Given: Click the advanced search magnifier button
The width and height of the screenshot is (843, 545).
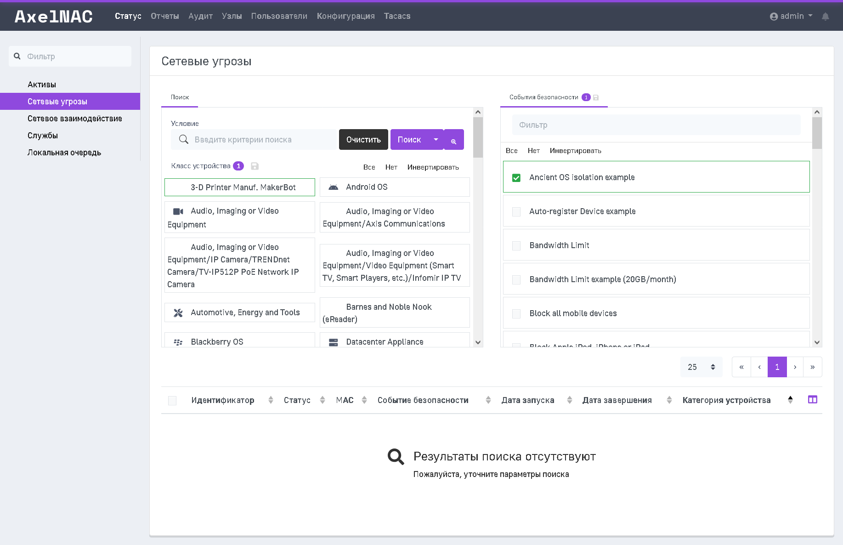Looking at the screenshot, I should click(454, 140).
